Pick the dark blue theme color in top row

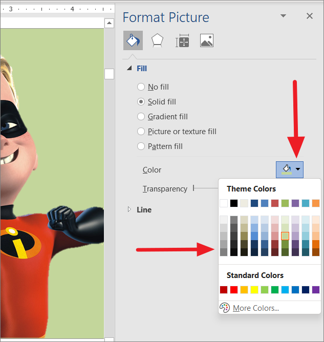pyautogui.click(x=254, y=203)
